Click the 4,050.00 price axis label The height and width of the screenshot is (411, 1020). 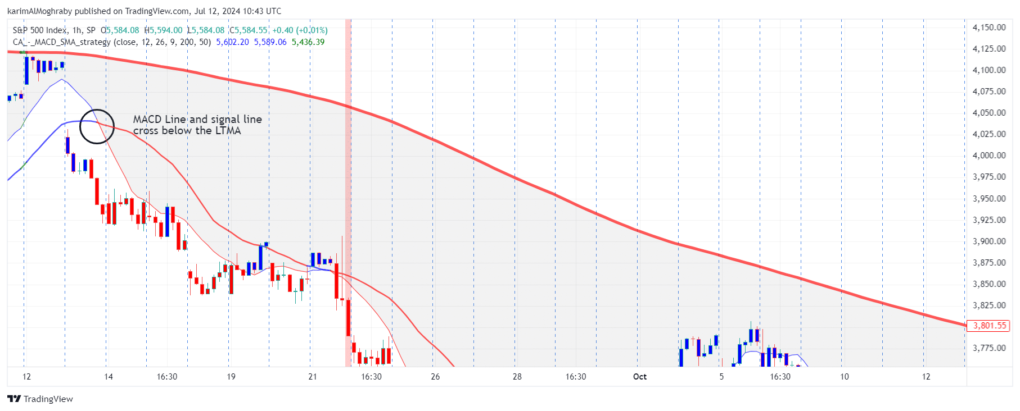coord(989,113)
